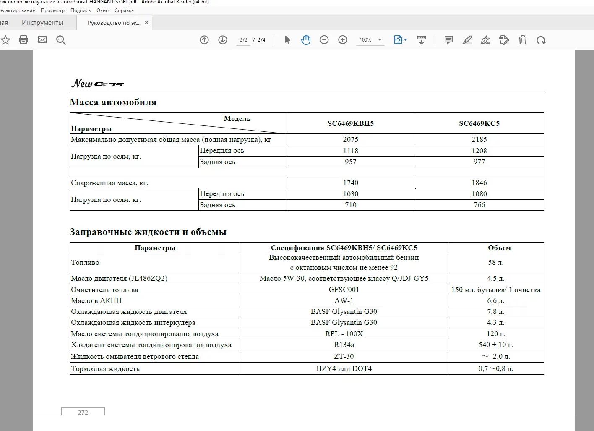The width and height of the screenshot is (594, 431).
Task: Click the ZT-30 washer fluid cell
Action: [x=344, y=356]
